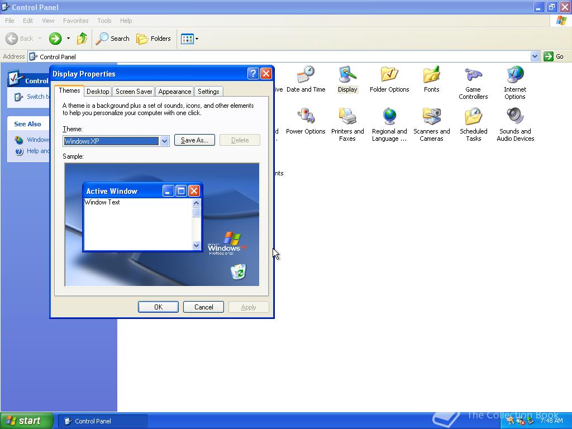The image size is (572, 429).
Task: Click the green Forward arrow button
Action: [55, 39]
